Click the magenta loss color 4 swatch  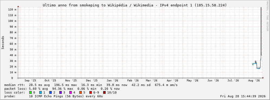coord(70,92)
